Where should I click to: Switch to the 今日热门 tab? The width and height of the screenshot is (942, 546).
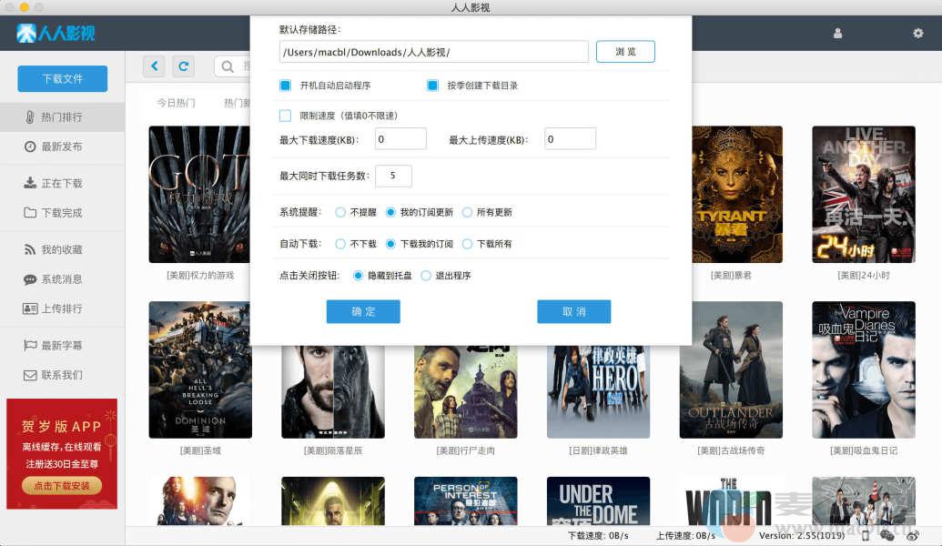(176, 103)
